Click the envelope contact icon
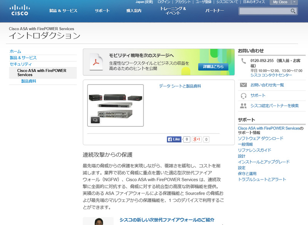 [x=243, y=85]
